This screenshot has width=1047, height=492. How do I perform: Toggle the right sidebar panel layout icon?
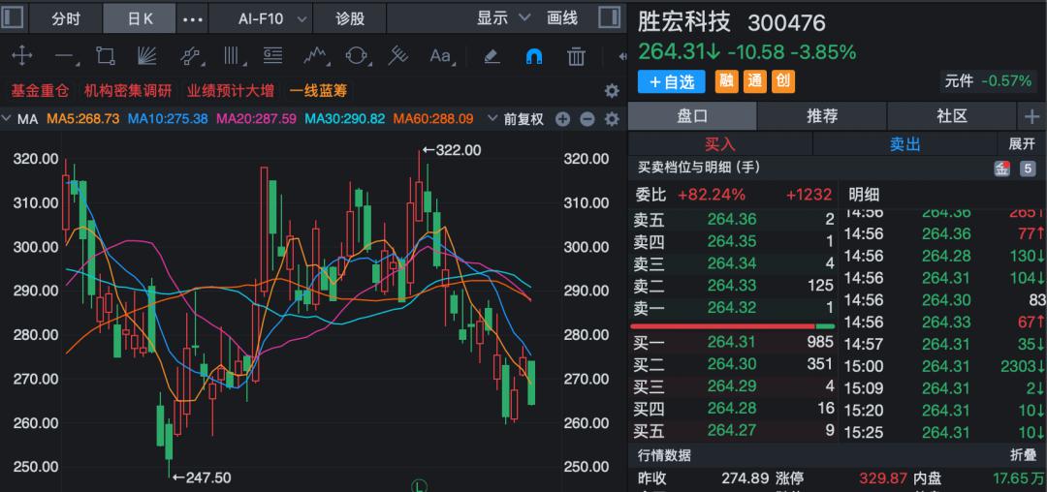pyautogui.click(x=608, y=18)
